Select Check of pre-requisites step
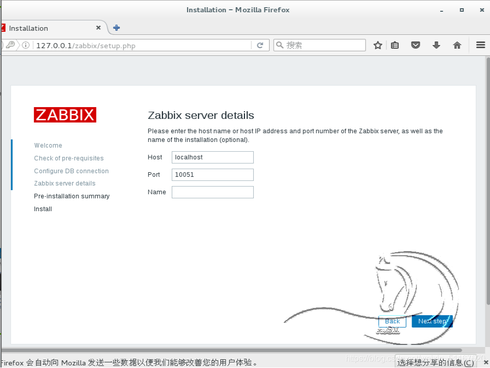 click(x=69, y=158)
